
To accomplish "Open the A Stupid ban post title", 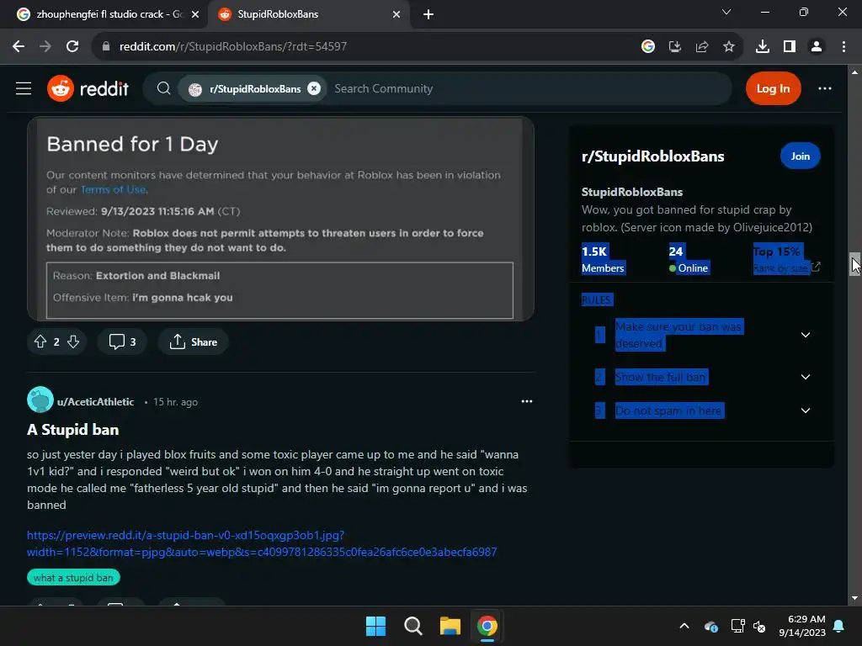I will tap(73, 430).
